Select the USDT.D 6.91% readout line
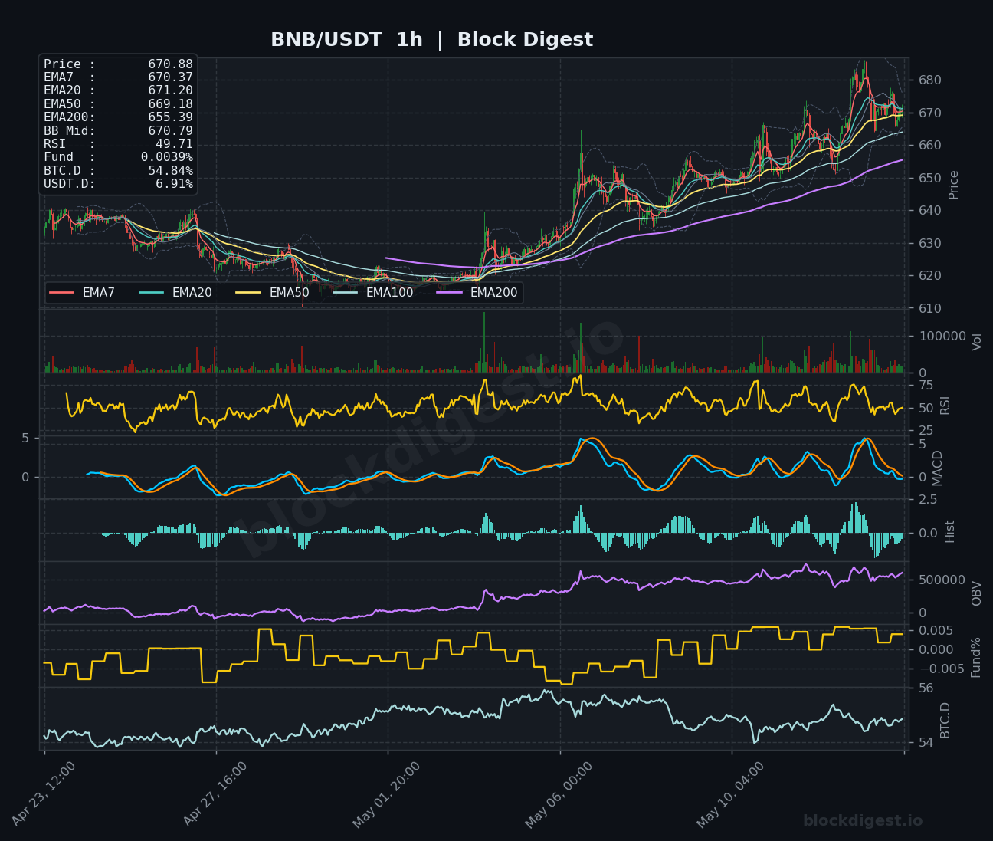The height and width of the screenshot is (841, 993). coord(118,184)
